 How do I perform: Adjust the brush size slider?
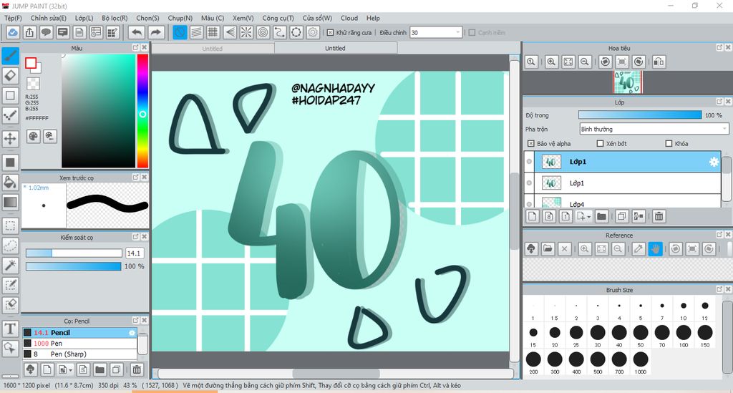click(74, 253)
